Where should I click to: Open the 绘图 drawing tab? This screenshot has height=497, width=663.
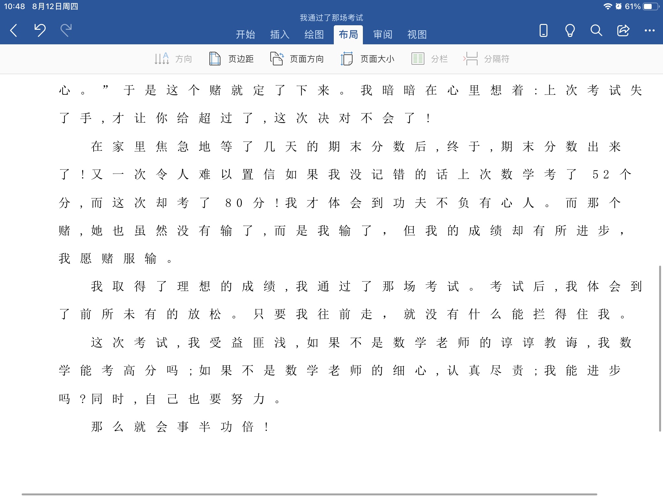point(314,35)
